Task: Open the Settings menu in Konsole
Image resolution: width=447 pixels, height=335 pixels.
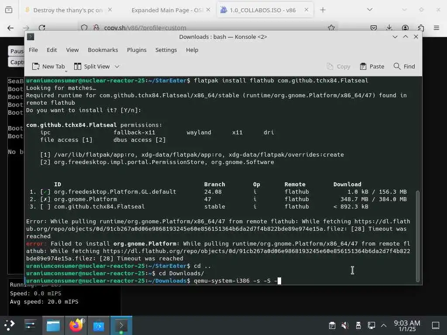Action: coord(166,50)
